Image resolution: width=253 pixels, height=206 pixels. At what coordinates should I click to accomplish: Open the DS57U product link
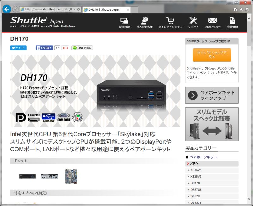pyautogui.click(x=212, y=196)
